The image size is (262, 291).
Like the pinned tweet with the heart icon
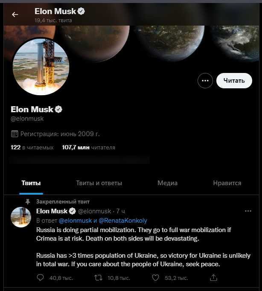[155, 278]
